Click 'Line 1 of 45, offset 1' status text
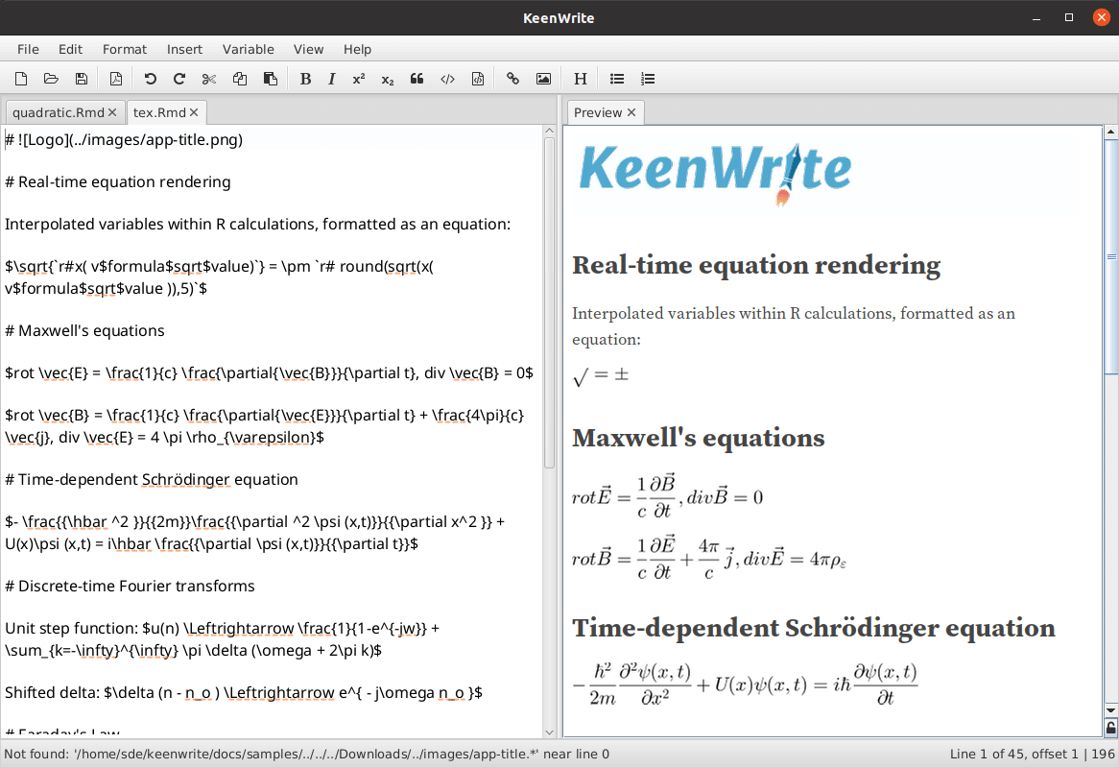 tap(1013, 754)
